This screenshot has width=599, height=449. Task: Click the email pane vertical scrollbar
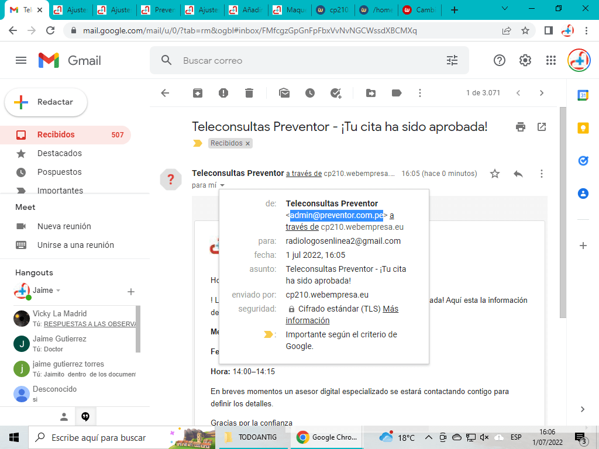coord(563,212)
